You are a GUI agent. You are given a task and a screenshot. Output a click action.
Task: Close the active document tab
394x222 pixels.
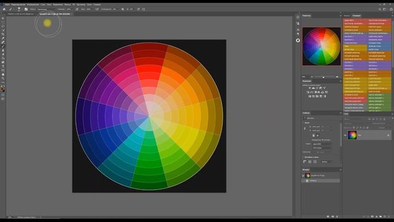[x=71, y=14]
